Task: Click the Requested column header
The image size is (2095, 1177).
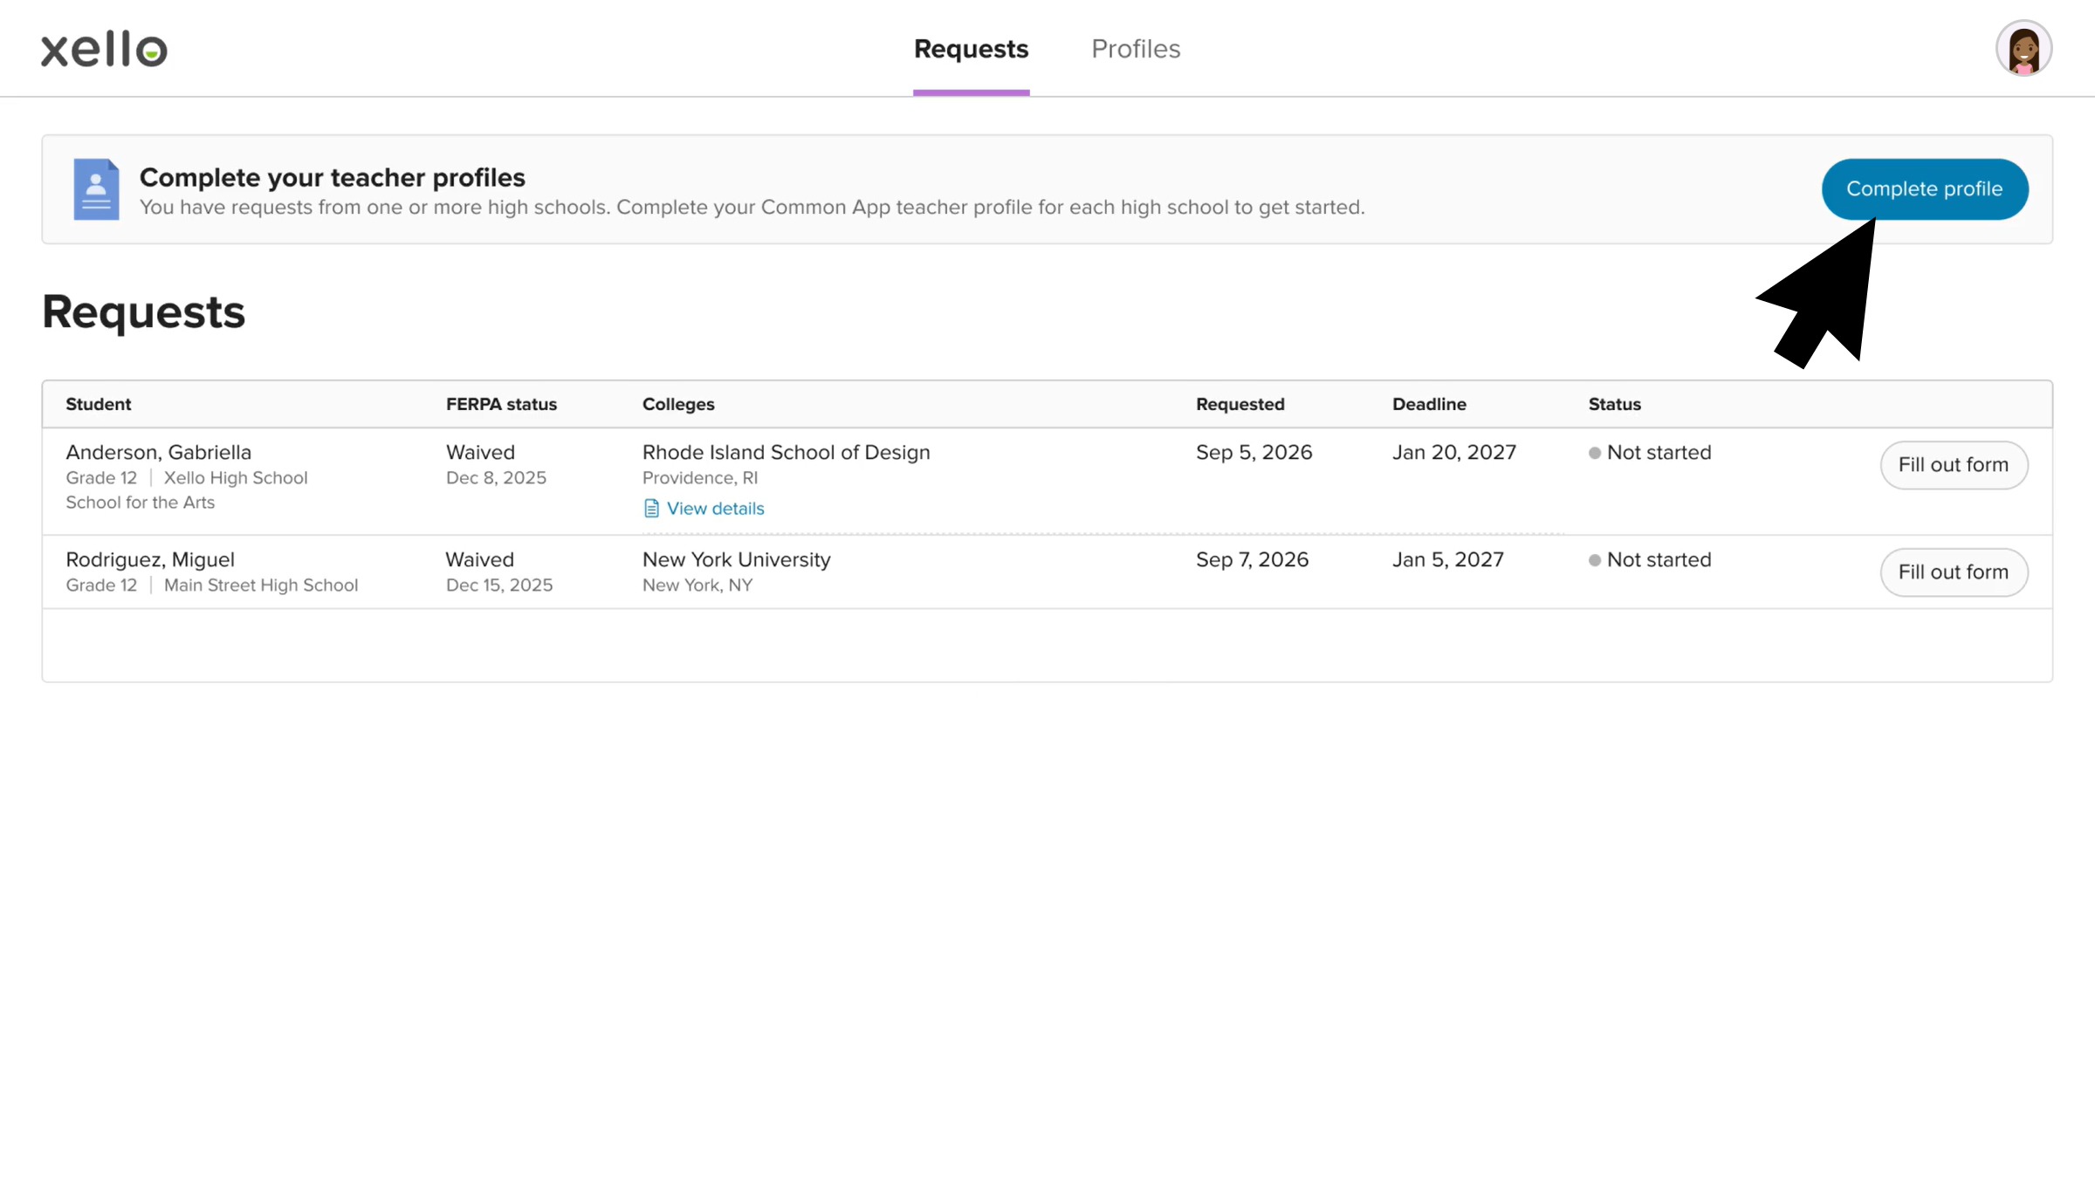Action: (1240, 404)
